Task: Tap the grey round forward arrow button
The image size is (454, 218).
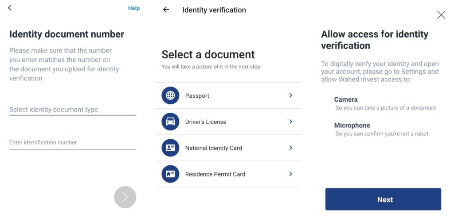Action: point(125,197)
